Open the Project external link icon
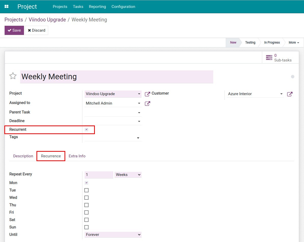304x242 pixels. [147, 94]
